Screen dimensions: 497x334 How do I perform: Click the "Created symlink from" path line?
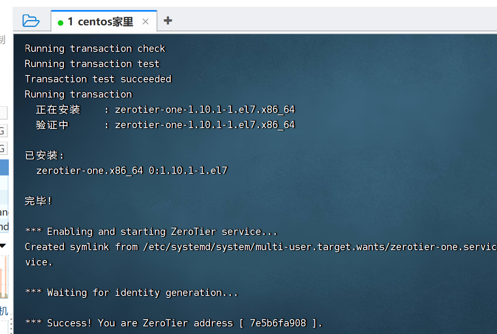tap(261, 247)
